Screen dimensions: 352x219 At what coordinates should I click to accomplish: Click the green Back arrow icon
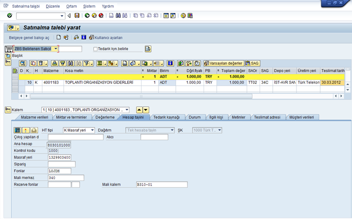87,16
